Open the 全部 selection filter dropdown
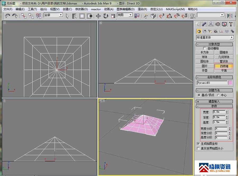The width and height of the screenshot is (238, 176). click(61, 15)
